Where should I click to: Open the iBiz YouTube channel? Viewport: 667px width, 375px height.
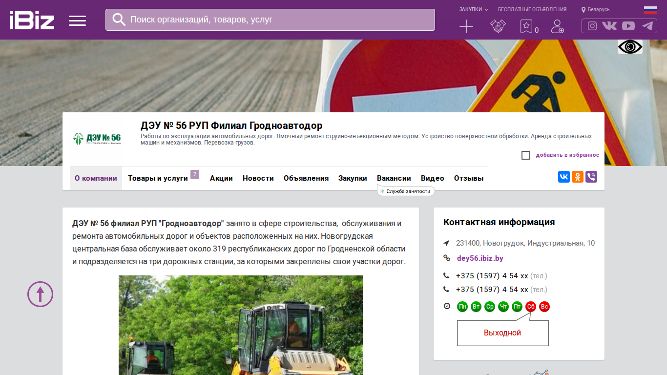(x=628, y=26)
